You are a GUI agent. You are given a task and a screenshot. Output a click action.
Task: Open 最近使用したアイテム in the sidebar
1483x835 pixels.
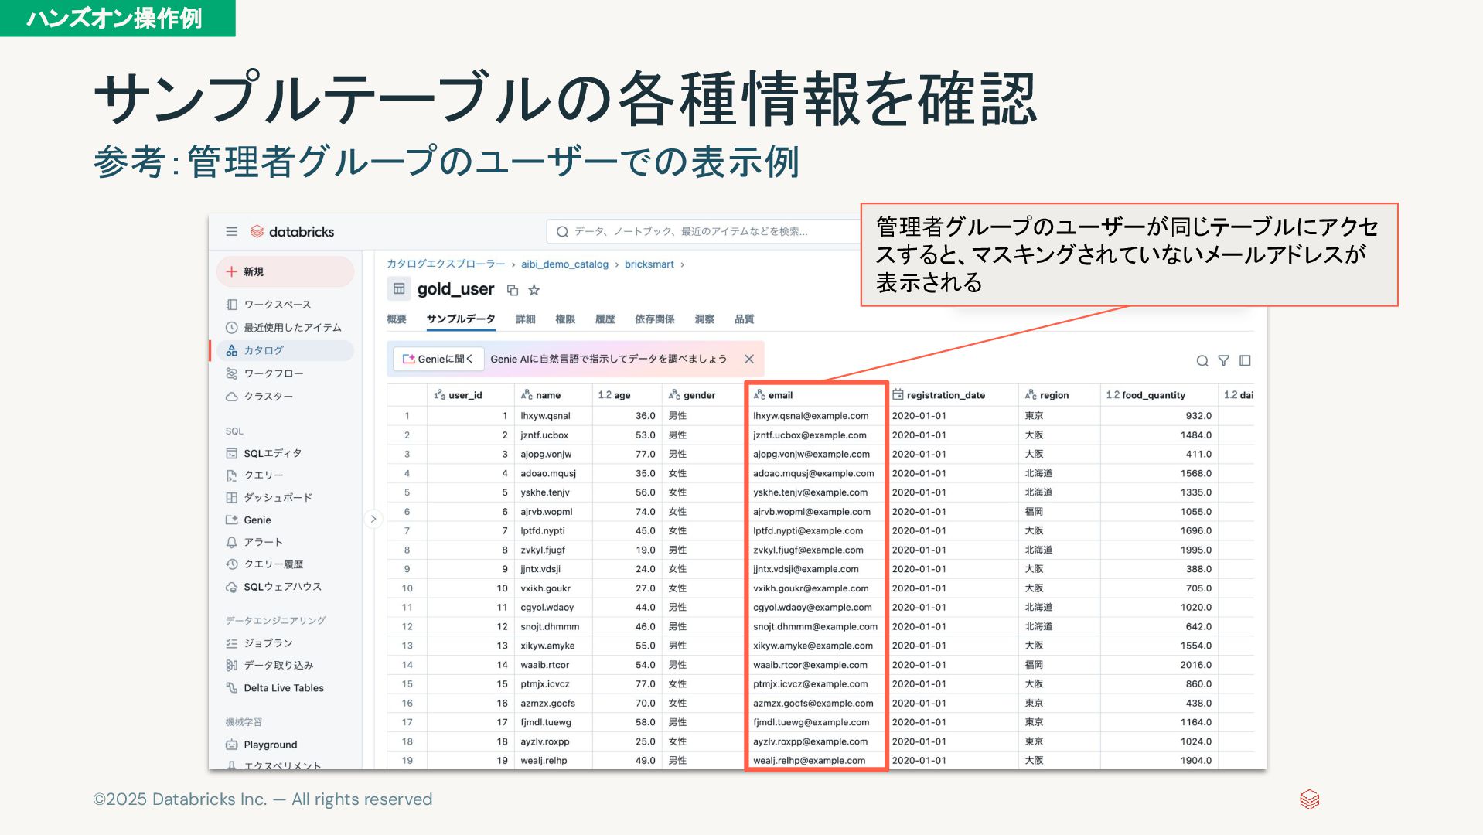point(285,328)
